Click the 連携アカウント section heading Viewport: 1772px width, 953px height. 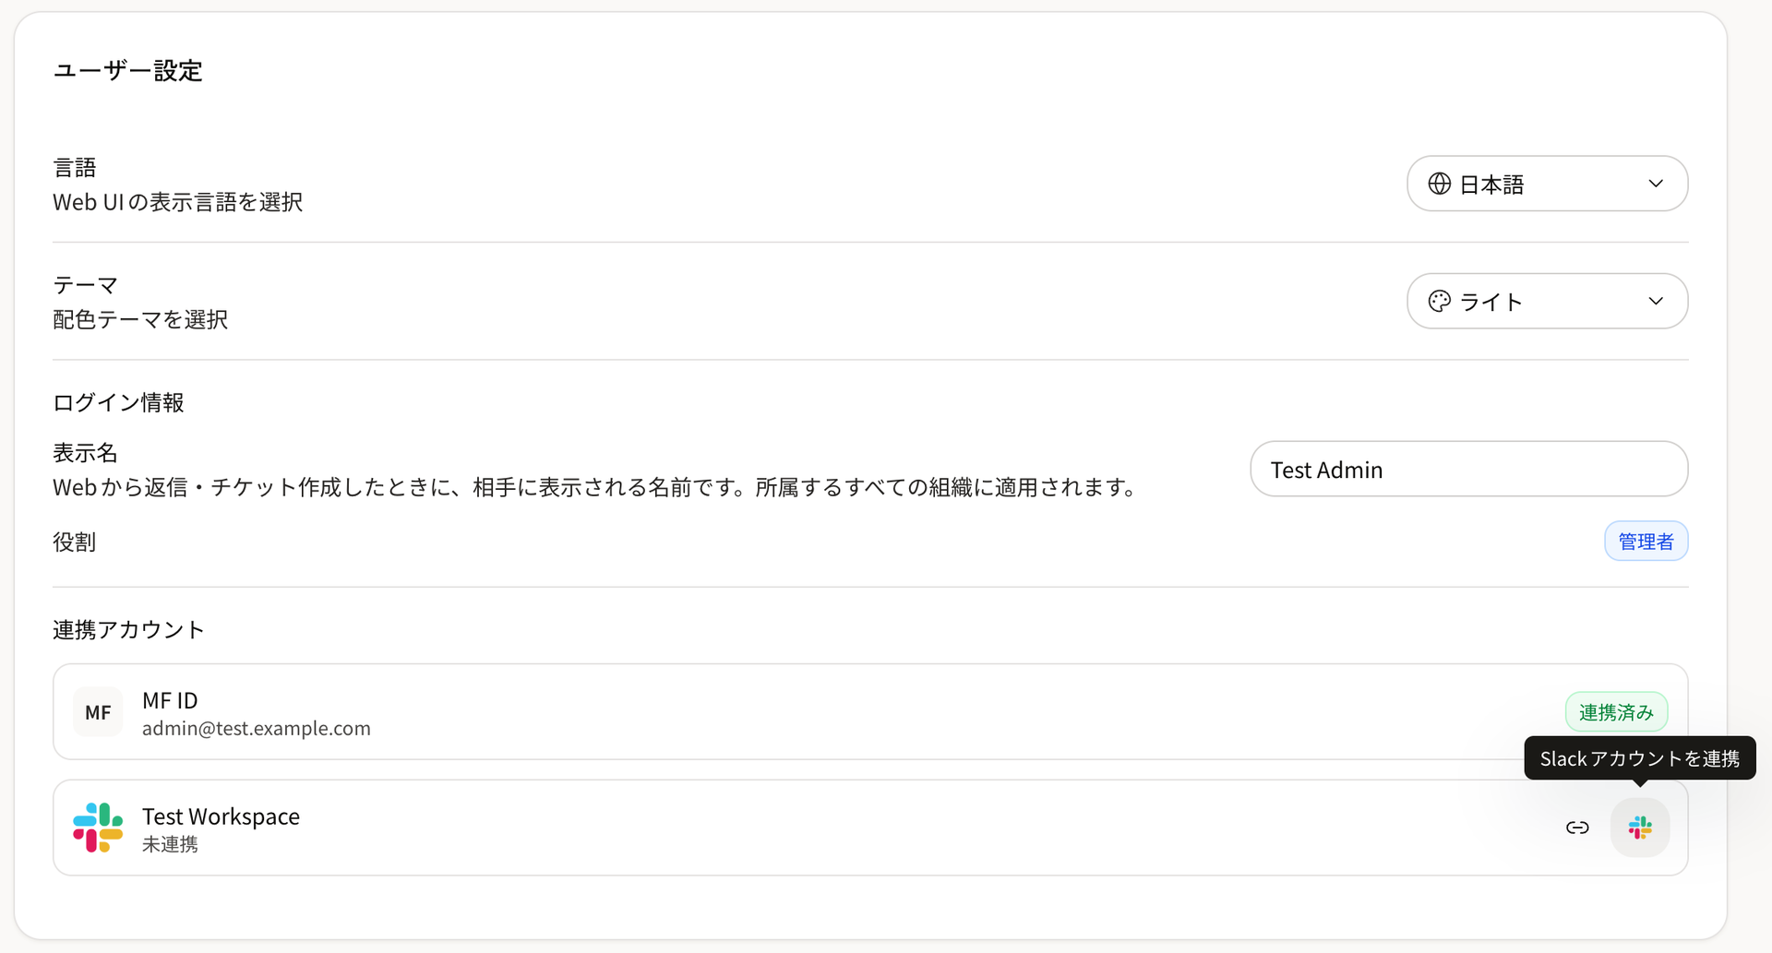pyautogui.click(x=129, y=629)
